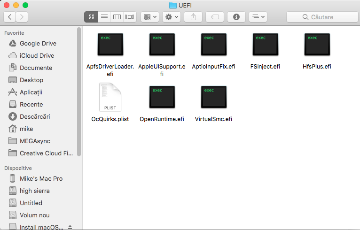Switch to column view
This screenshot has width=360, height=230.
(117, 17)
